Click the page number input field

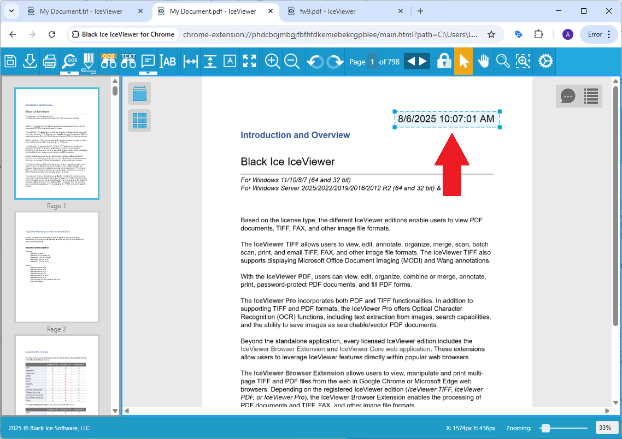[372, 61]
